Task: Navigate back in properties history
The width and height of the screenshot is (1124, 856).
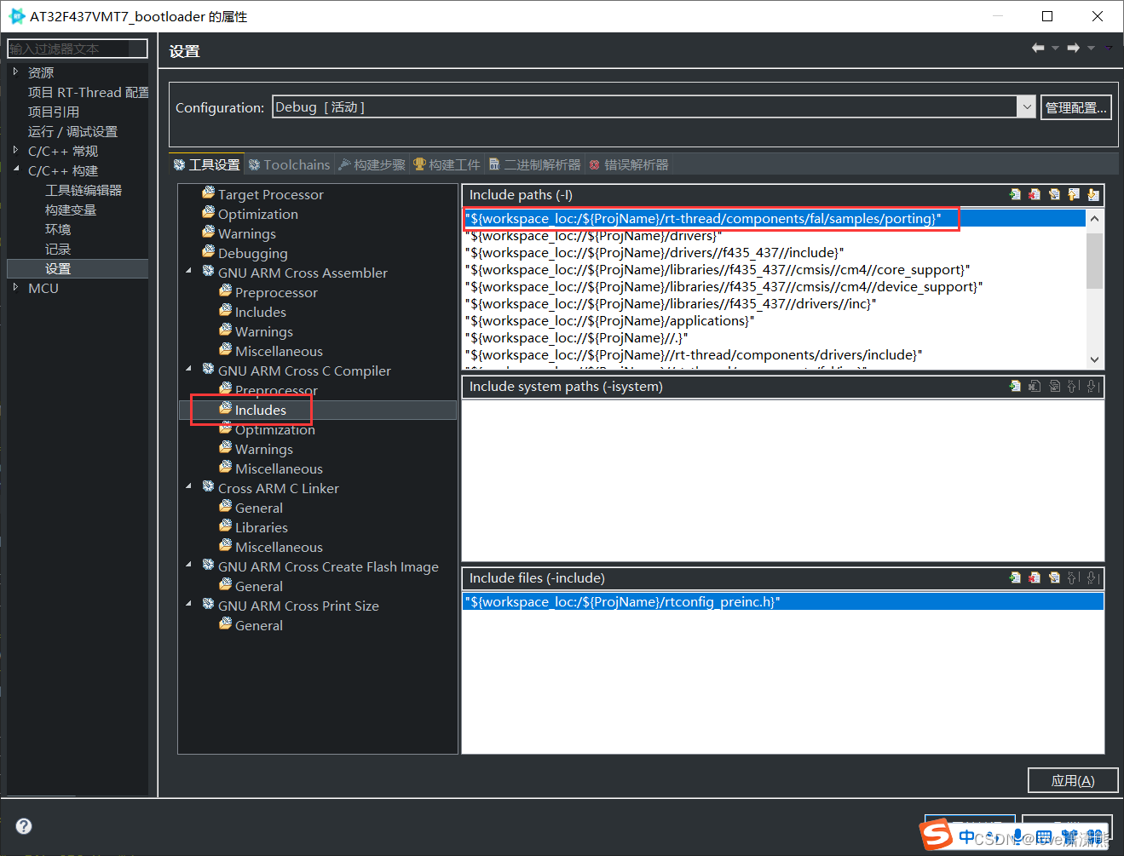Action: pos(1038,49)
